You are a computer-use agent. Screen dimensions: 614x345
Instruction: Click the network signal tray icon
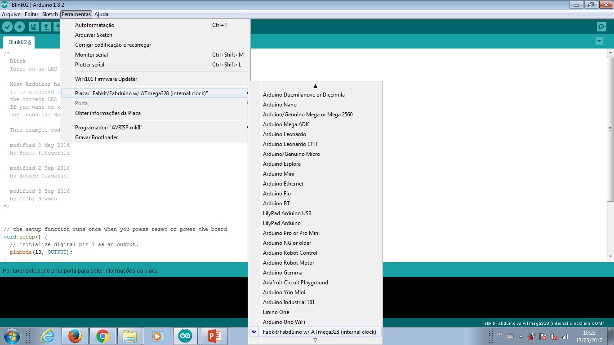565,336
